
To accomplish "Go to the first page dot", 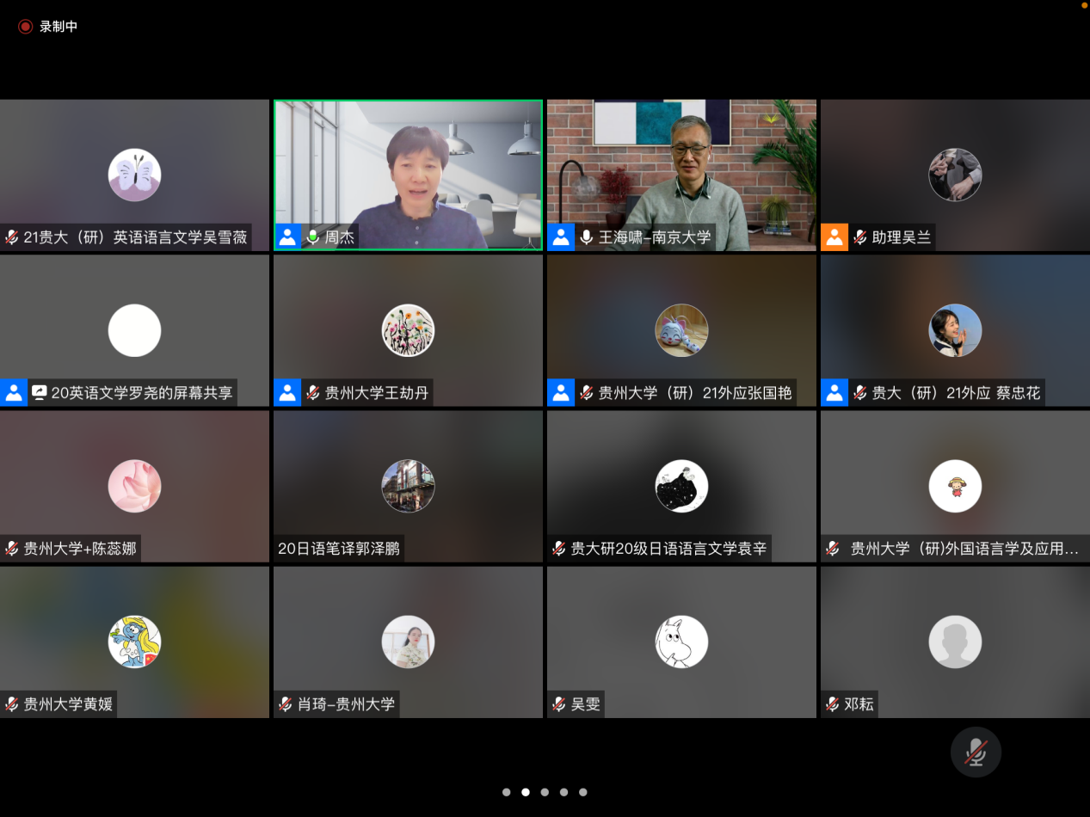I will click(x=507, y=792).
